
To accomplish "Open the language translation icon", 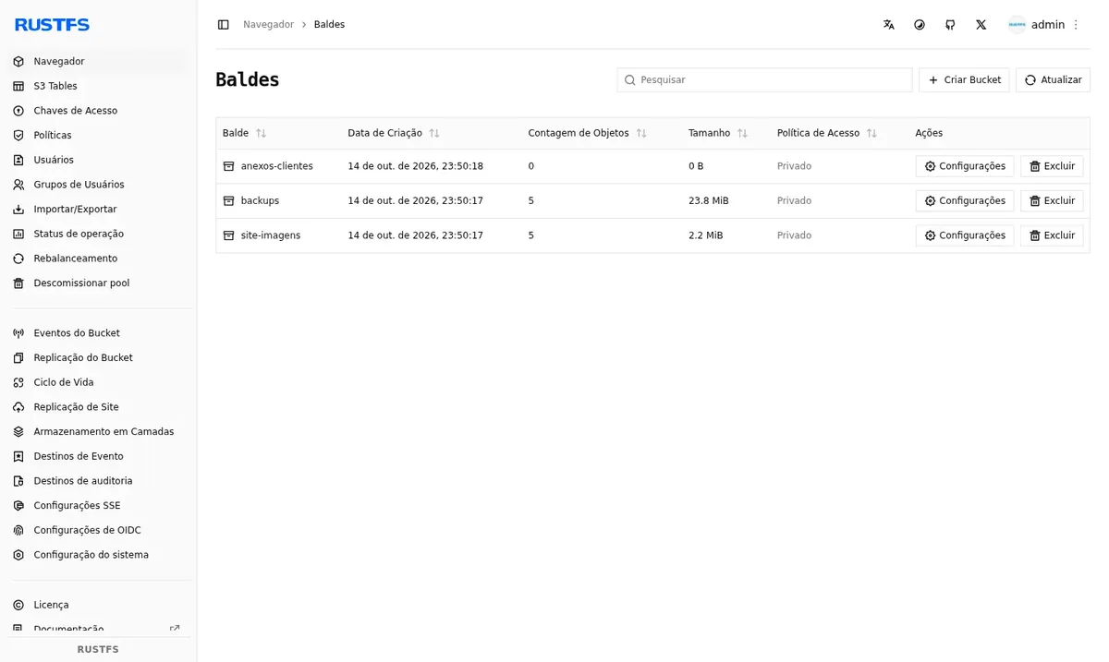I will 888,25.
